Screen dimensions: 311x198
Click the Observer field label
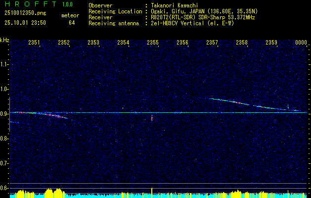tap(100, 5)
